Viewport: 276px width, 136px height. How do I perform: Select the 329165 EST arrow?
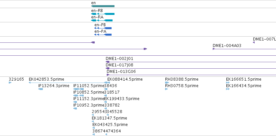coord(10,83)
